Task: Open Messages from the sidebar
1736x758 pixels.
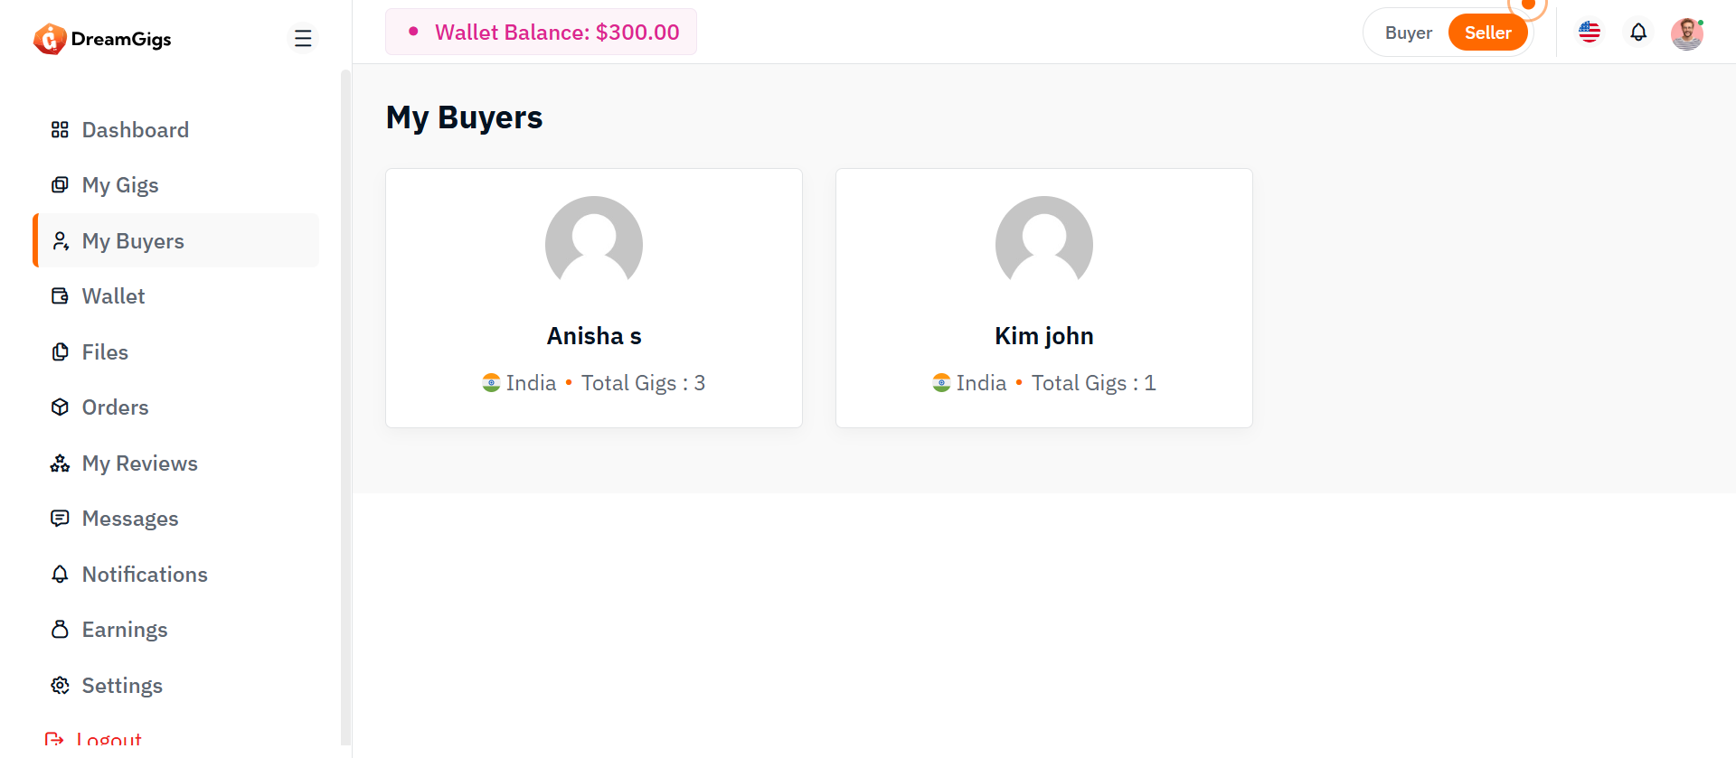Action: [130, 519]
